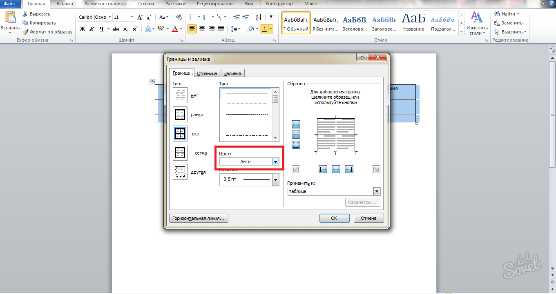Click the Paste clipboard icon in ribbon
Screen dimensions: 556x294
point(10,18)
